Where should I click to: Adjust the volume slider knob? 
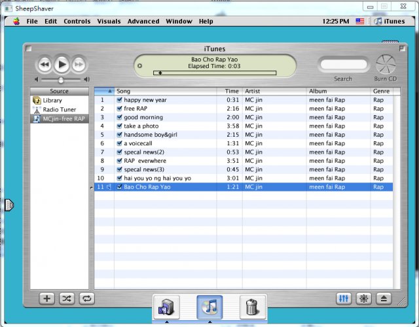[x=61, y=80]
